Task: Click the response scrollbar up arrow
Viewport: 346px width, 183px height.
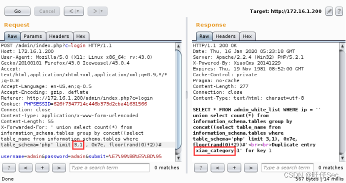Action: pos(342,46)
